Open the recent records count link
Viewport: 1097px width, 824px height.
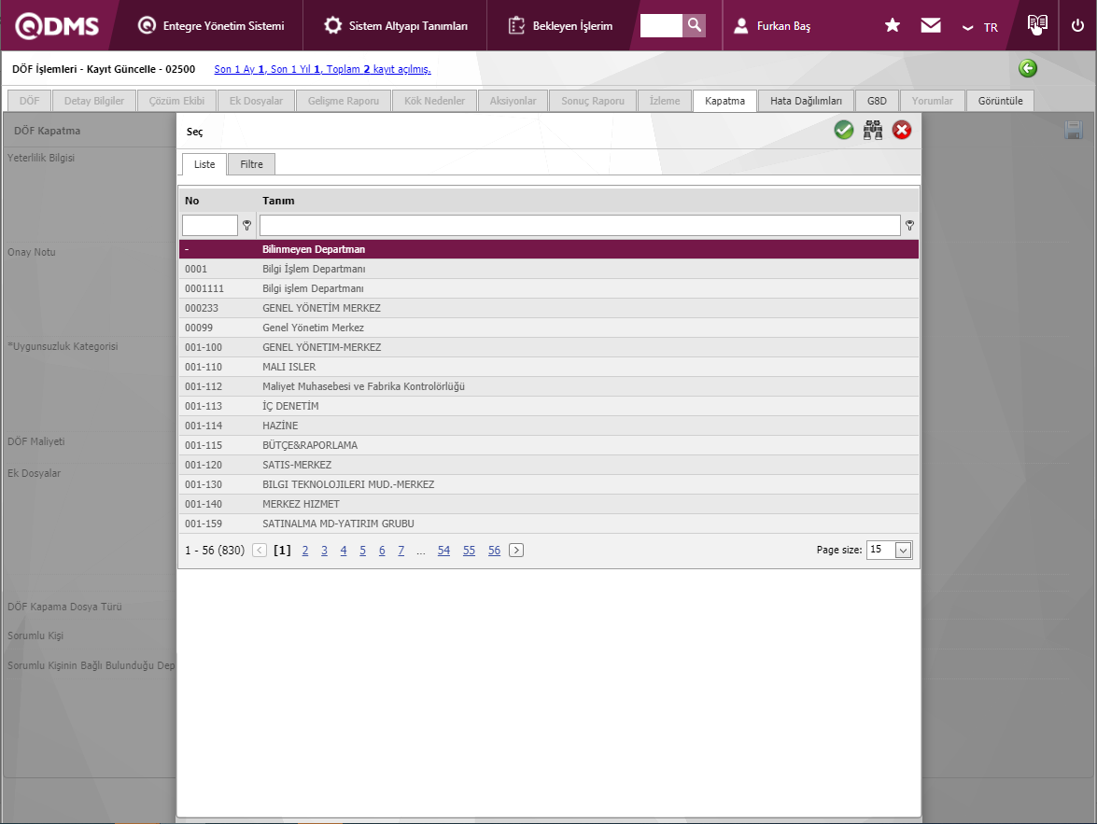click(x=322, y=69)
